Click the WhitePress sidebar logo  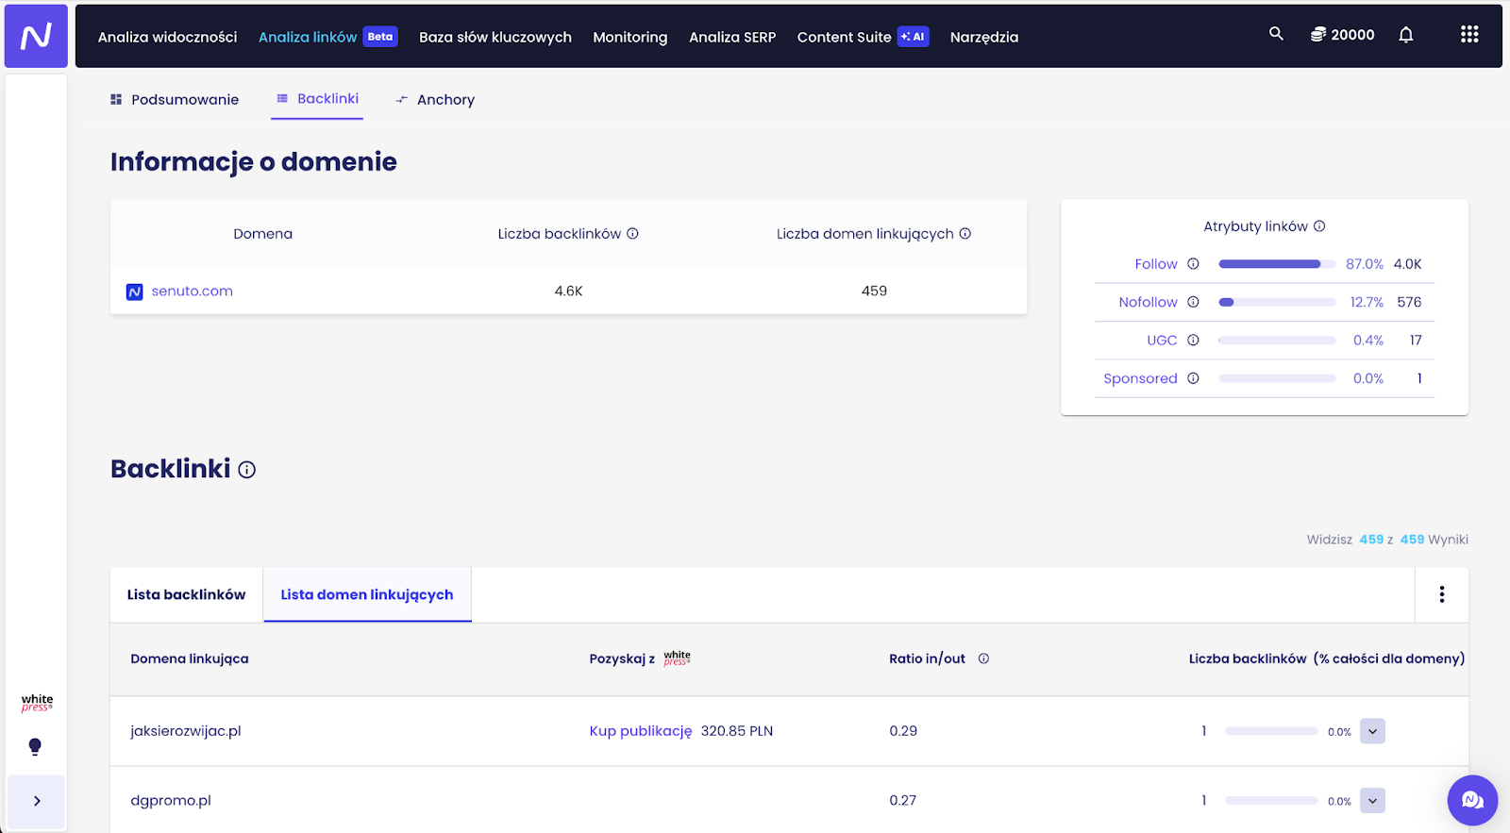click(37, 703)
